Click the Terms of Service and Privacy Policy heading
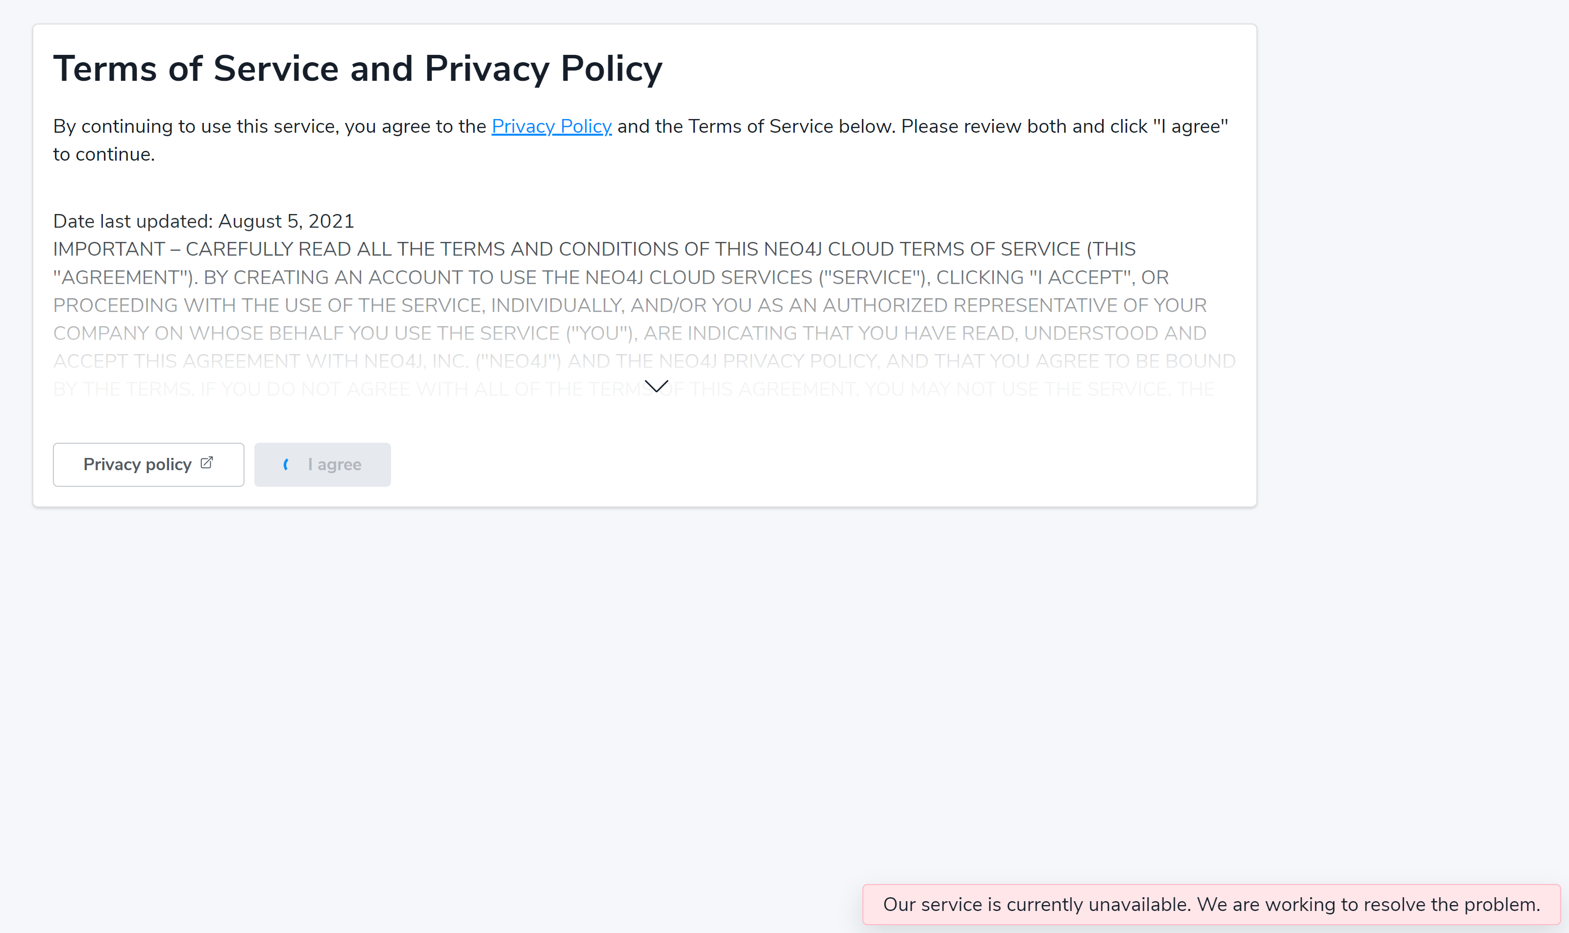 point(357,69)
